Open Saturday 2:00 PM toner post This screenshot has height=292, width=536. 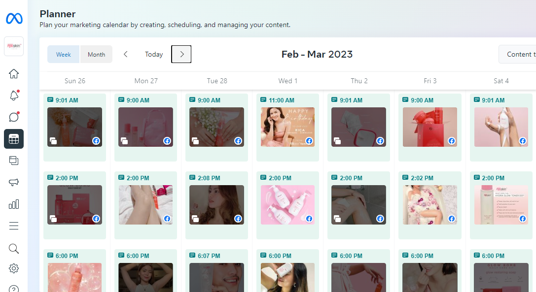[501, 205]
